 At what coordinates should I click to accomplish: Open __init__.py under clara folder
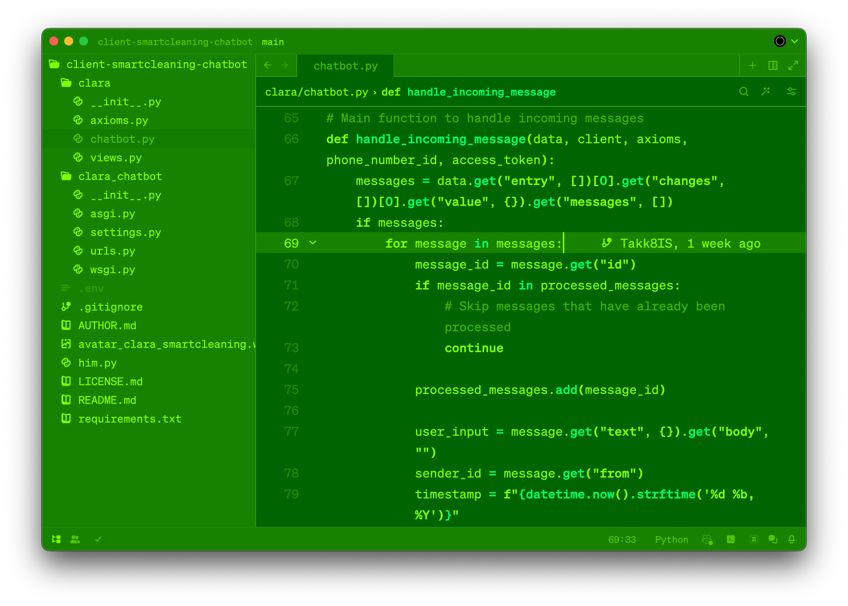coord(149,101)
